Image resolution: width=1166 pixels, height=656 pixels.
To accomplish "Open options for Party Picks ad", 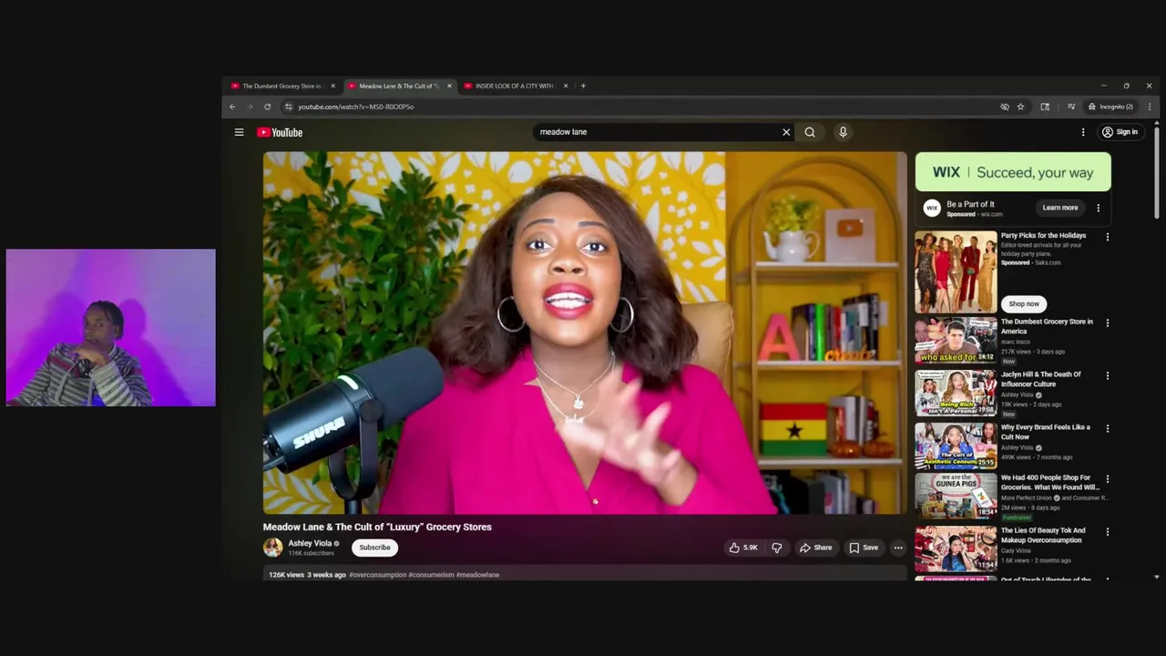I will point(1108,237).
